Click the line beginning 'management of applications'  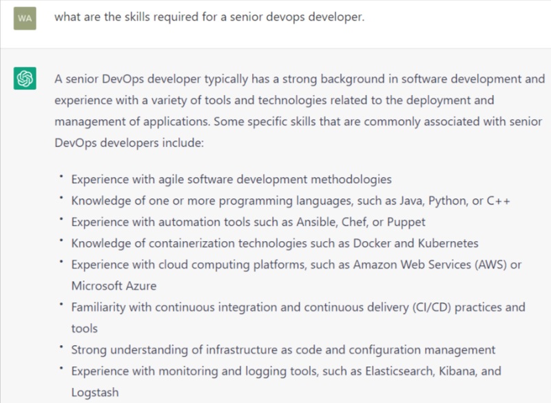298,121
